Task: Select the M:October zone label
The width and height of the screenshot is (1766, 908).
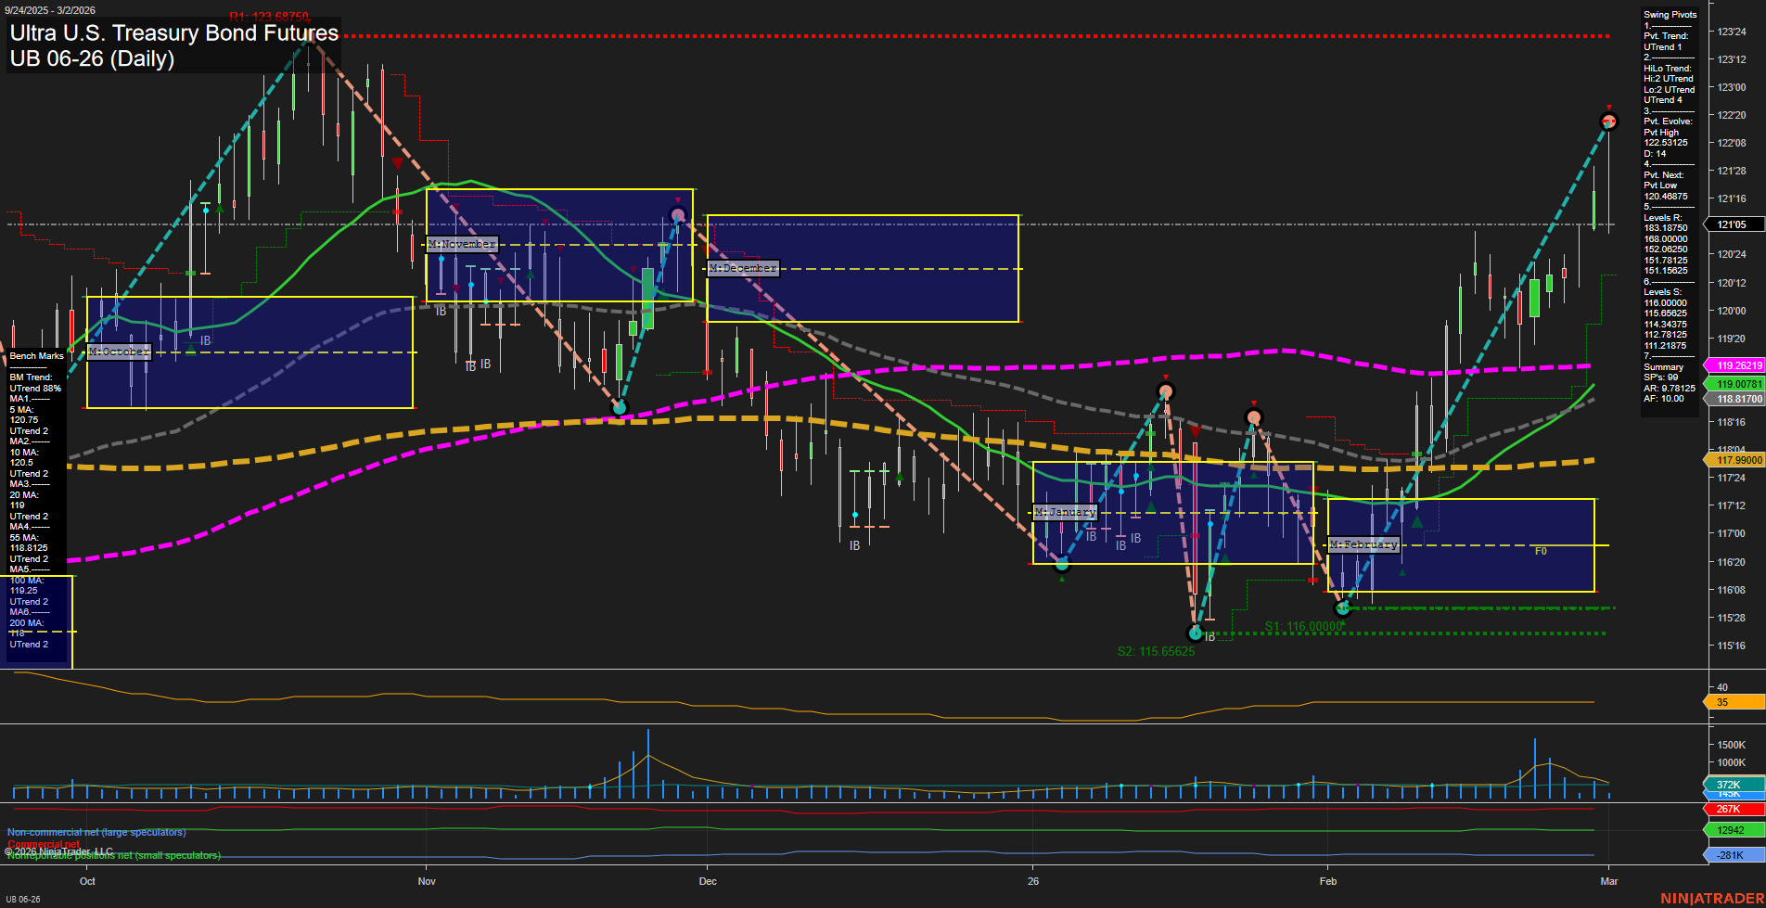Action: coord(118,352)
